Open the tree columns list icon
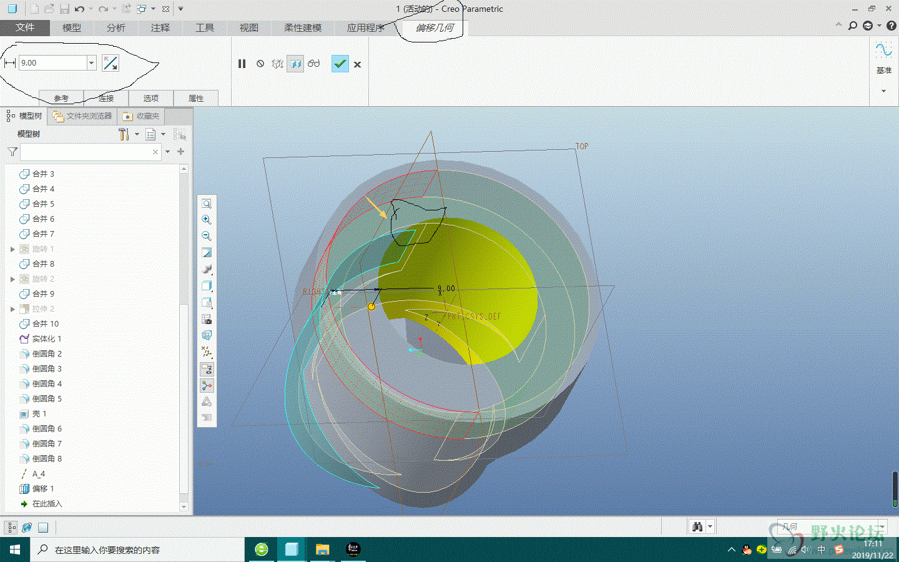This screenshot has width=899, height=562. [150, 134]
